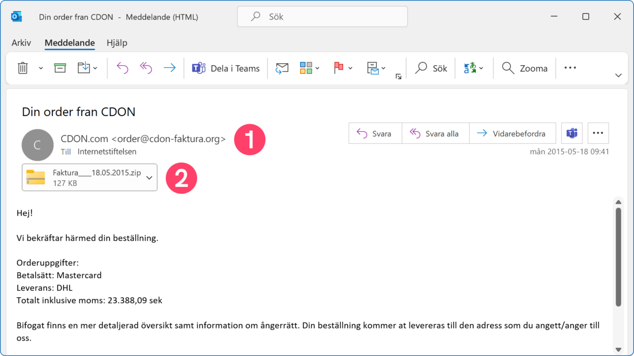Click the Teams icon in the message header
The image size is (634, 356).
click(572, 133)
